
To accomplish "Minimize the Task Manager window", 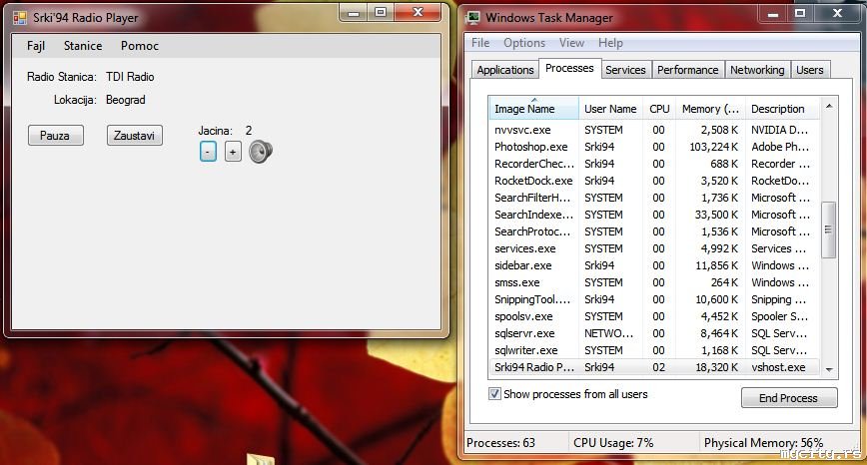I will [x=773, y=14].
